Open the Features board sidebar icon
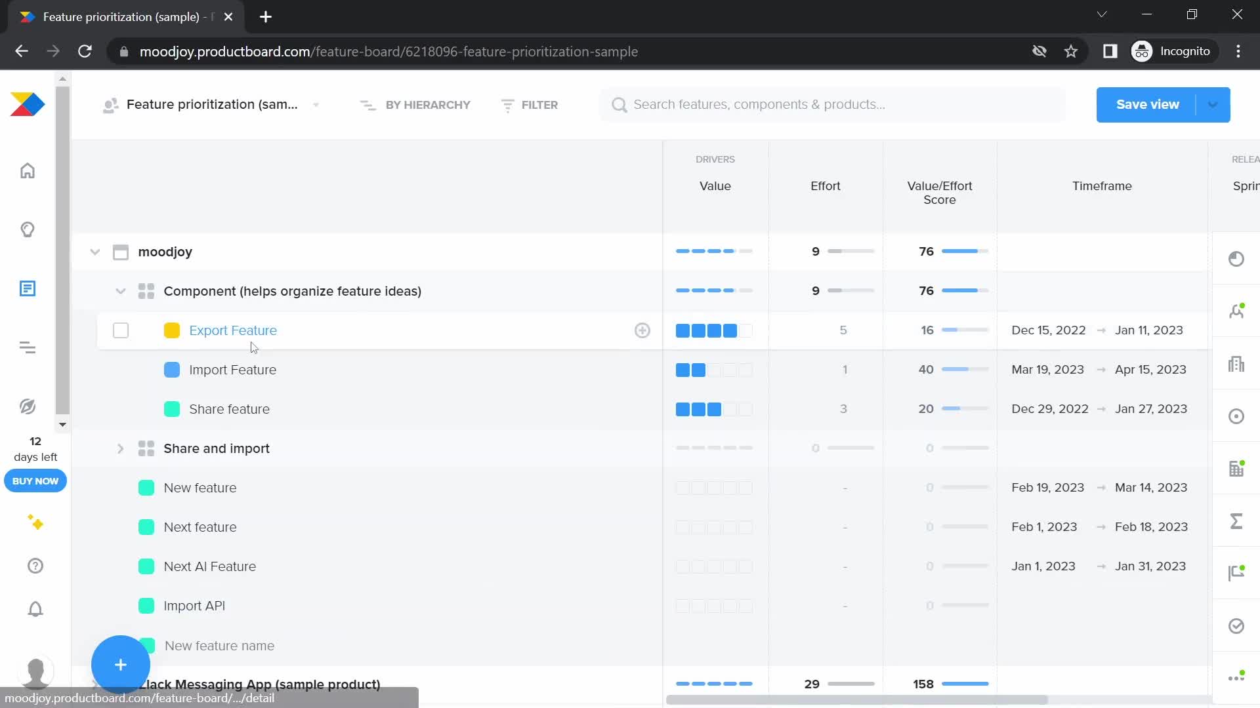 (x=28, y=288)
